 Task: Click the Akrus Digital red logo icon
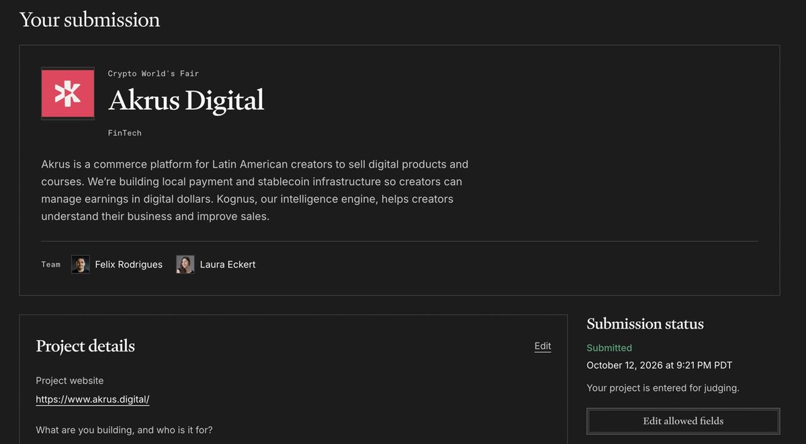coord(68,93)
